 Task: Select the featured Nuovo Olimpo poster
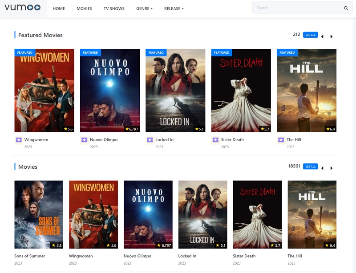coord(110,91)
